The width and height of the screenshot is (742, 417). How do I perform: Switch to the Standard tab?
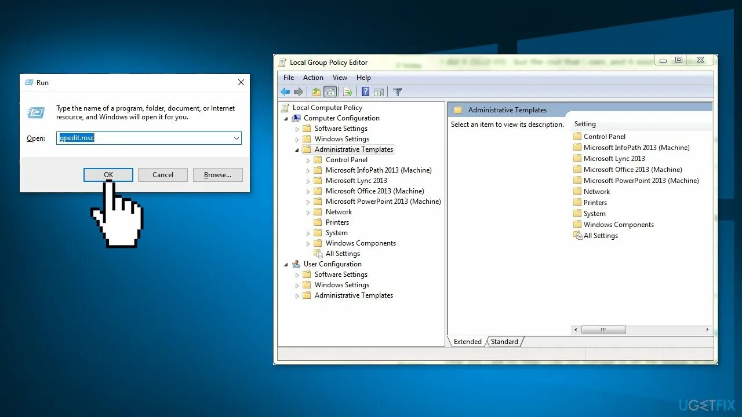(x=504, y=342)
